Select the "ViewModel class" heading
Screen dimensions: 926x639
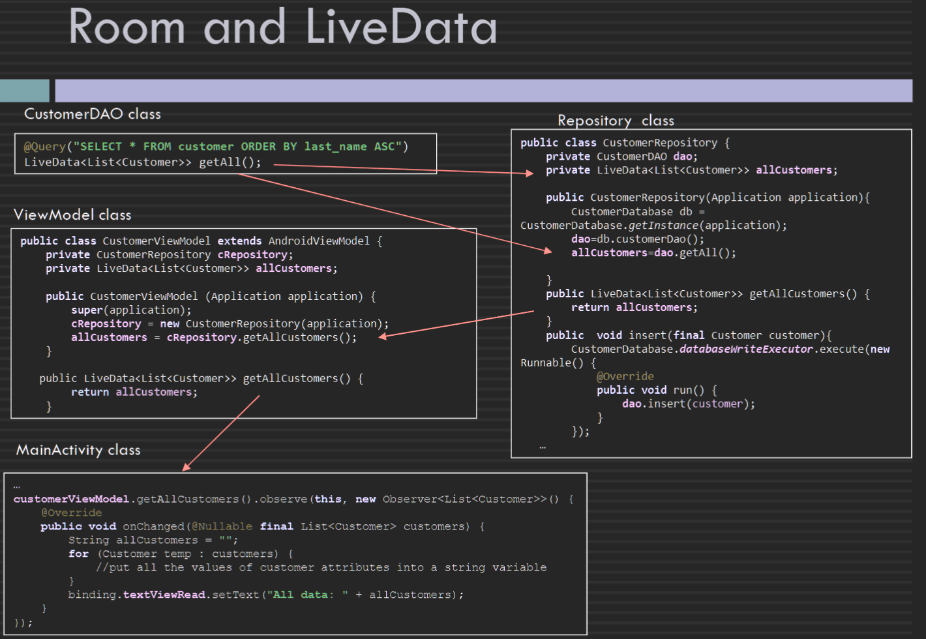[72, 215]
